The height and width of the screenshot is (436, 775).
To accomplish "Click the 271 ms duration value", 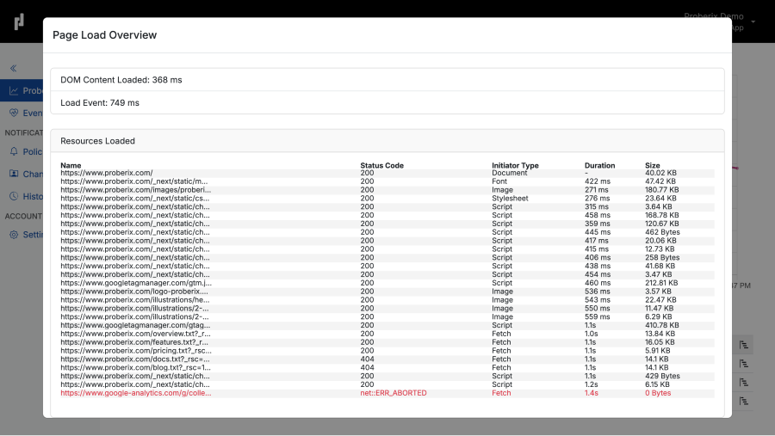I will coord(597,189).
